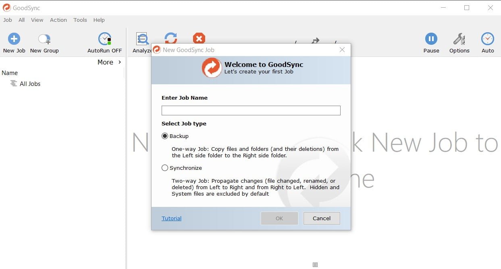501x269 pixels.
Task: Open the All menu
Action: click(x=22, y=20)
